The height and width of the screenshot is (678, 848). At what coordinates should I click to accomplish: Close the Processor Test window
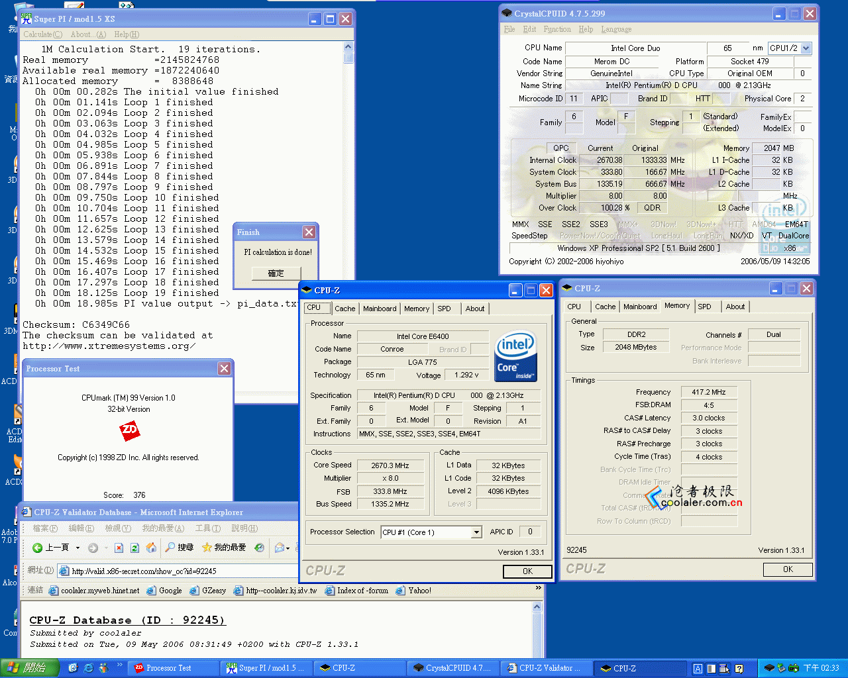coord(225,369)
